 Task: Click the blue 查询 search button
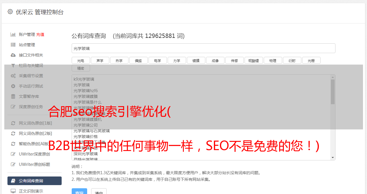pyautogui.click(x=79, y=191)
